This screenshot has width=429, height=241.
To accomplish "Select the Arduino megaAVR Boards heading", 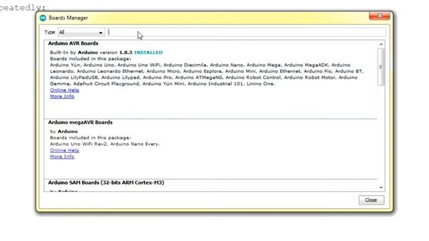I will 80,123.
